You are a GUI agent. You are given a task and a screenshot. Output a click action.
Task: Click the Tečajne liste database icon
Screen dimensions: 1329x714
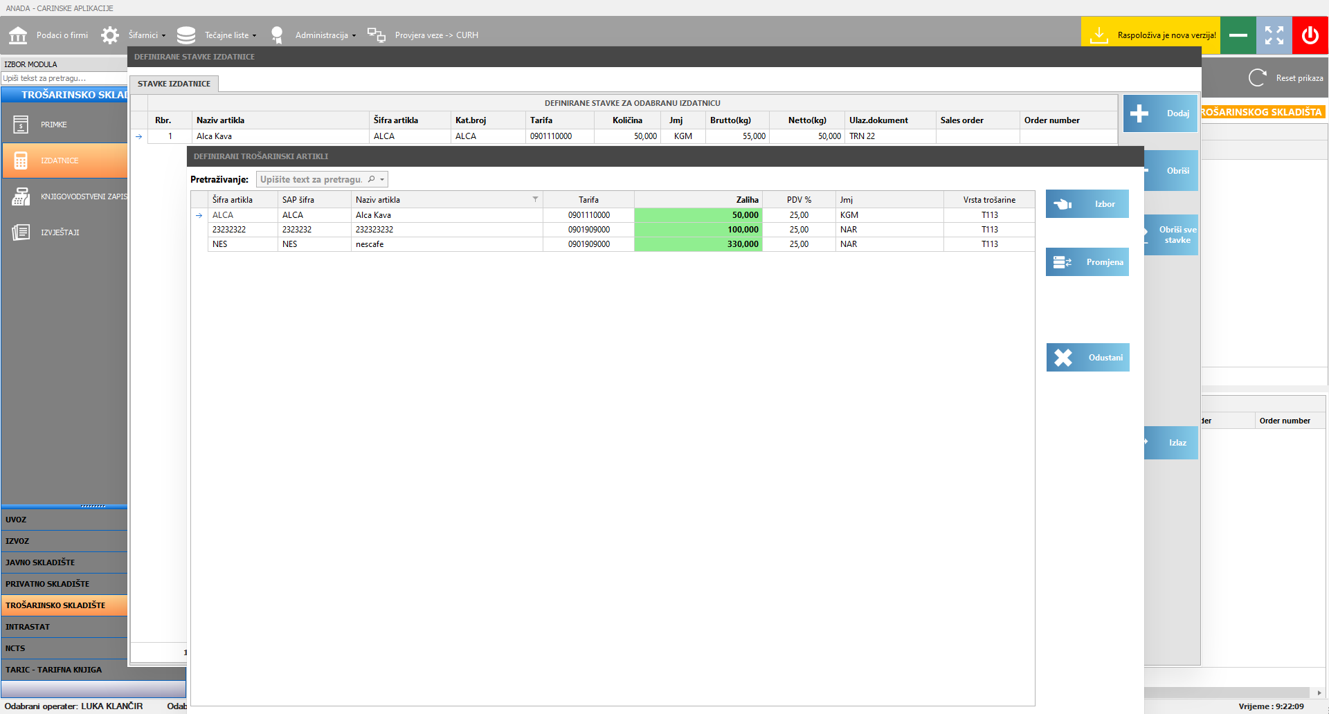(x=186, y=35)
